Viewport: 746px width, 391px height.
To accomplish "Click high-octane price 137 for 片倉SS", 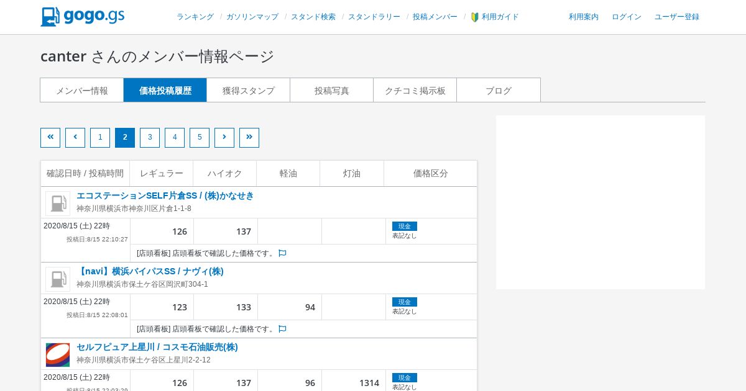I will click(244, 231).
